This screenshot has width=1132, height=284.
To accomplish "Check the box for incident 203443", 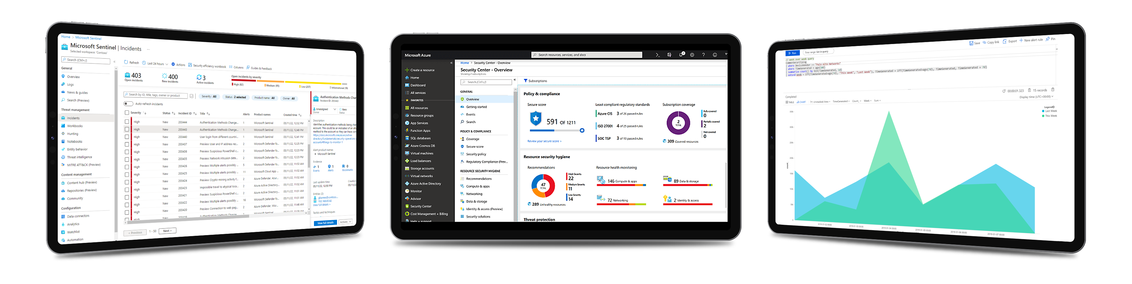I will [126, 129].
